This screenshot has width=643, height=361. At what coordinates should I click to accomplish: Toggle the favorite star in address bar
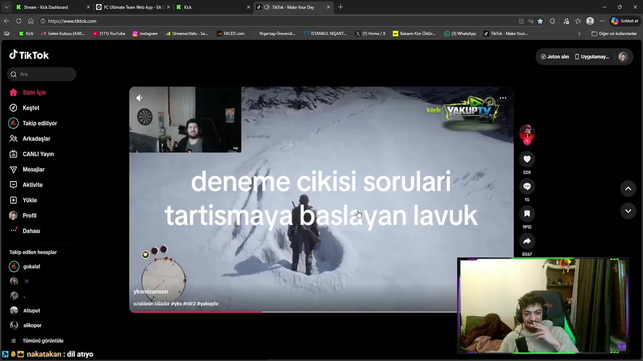tap(540, 21)
